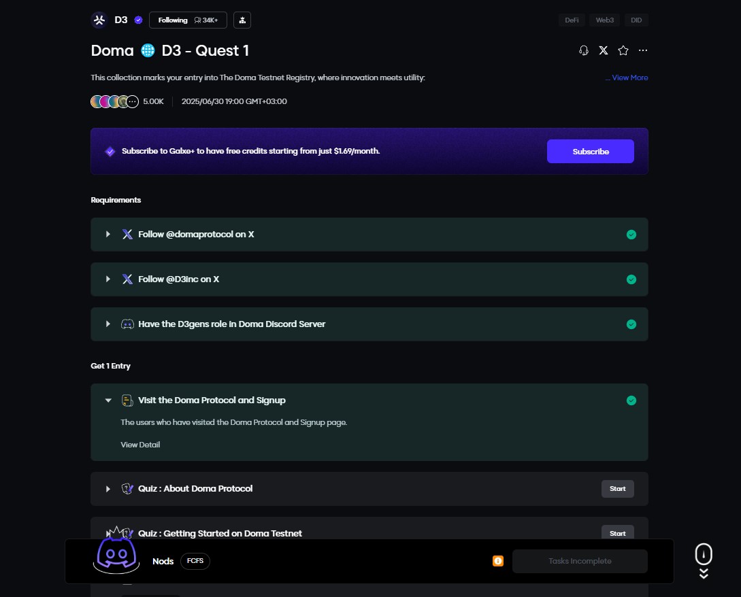The height and width of the screenshot is (597, 741).
Task: Open the support headset icon
Action: click(583, 50)
